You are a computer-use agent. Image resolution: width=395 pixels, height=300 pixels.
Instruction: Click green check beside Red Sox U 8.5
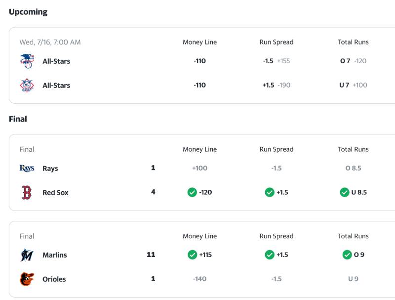(345, 192)
